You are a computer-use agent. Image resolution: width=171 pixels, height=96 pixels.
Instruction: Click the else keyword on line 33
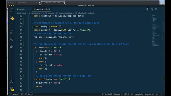(x=41, y=62)
